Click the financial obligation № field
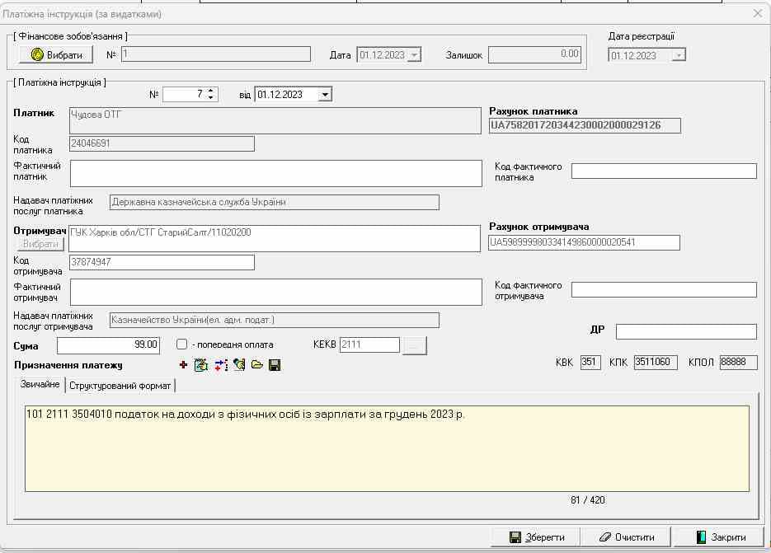Screen dimensions: 771x553 [216, 54]
